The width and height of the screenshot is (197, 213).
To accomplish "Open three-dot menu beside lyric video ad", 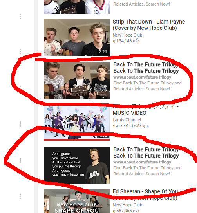I will (20, 161).
